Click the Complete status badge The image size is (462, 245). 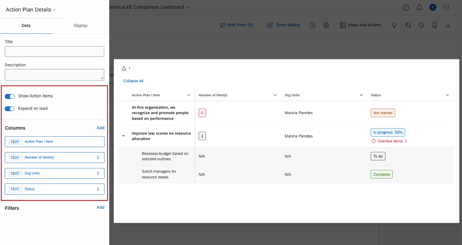(381, 174)
